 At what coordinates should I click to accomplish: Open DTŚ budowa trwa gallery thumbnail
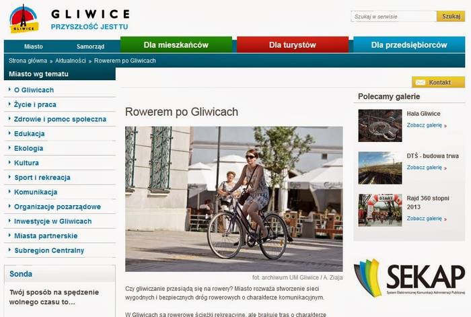[x=380, y=168]
